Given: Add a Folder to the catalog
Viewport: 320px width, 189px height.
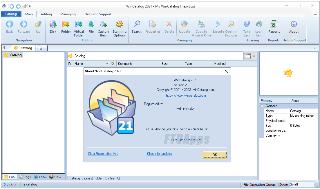Looking at the screenshot, I should coord(66,27).
